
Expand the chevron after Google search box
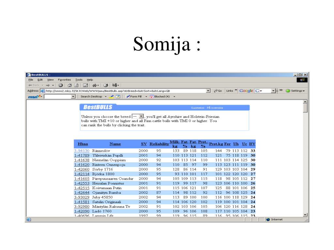(x=281, y=90)
